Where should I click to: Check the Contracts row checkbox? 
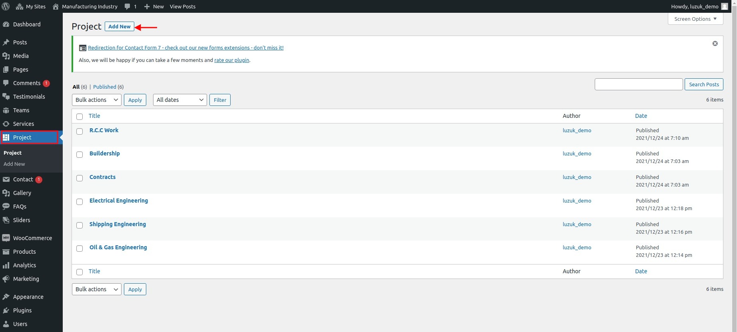click(80, 178)
